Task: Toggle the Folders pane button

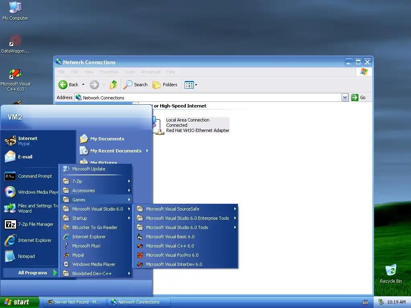Action: (x=165, y=85)
